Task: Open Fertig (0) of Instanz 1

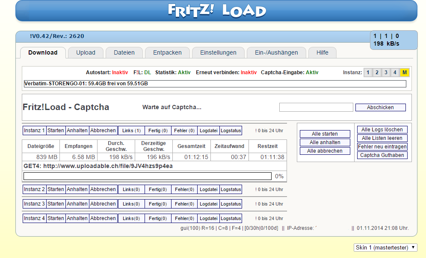Action: [x=158, y=130]
